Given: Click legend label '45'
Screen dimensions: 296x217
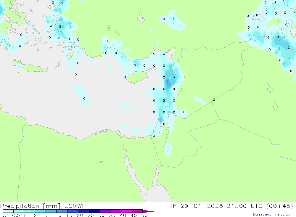Looking at the screenshot, I should pos(134,215).
